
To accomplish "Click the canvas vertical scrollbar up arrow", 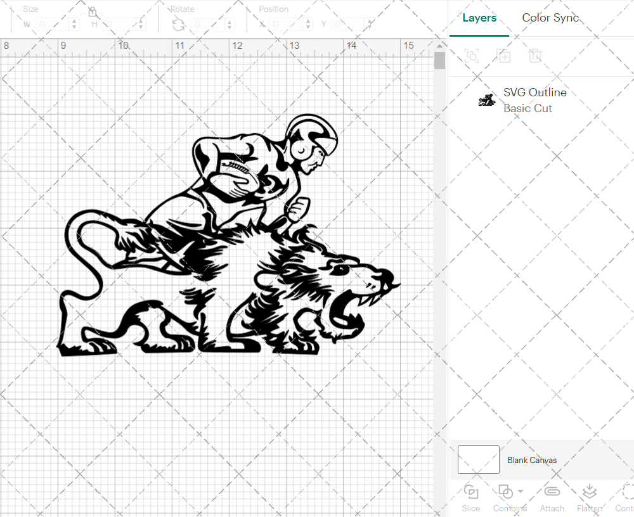I will [x=440, y=46].
